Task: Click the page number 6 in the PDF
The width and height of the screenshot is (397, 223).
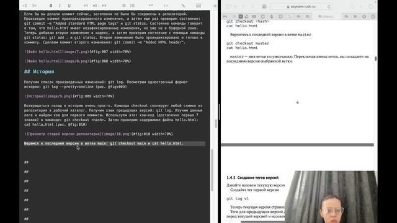Action: click(x=298, y=102)
